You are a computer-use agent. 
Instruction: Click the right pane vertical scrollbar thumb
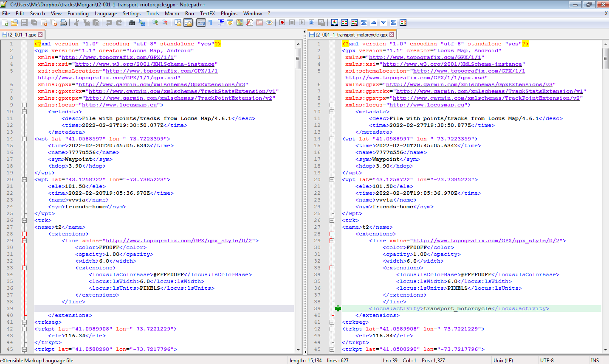click(x=605, y=58)
